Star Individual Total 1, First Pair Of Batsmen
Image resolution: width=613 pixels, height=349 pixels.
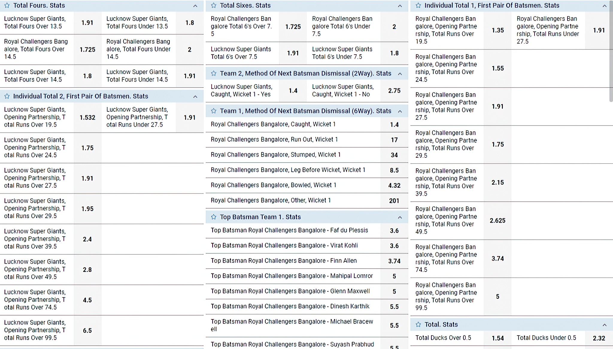click(418, 5)
